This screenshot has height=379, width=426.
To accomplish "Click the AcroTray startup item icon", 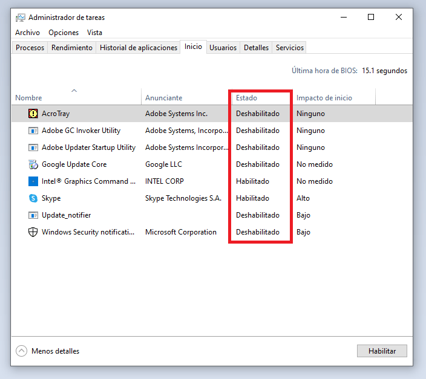I will click(x=33, y=114).
